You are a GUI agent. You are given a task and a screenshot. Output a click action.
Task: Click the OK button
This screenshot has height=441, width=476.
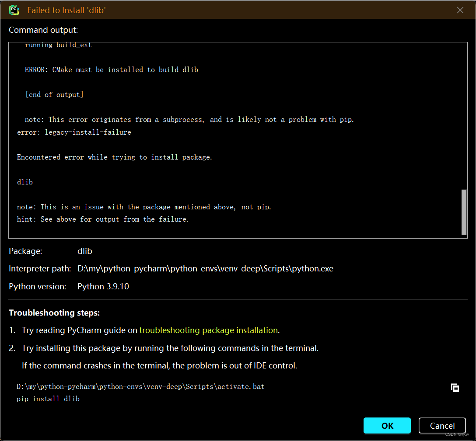click(387, 426)
